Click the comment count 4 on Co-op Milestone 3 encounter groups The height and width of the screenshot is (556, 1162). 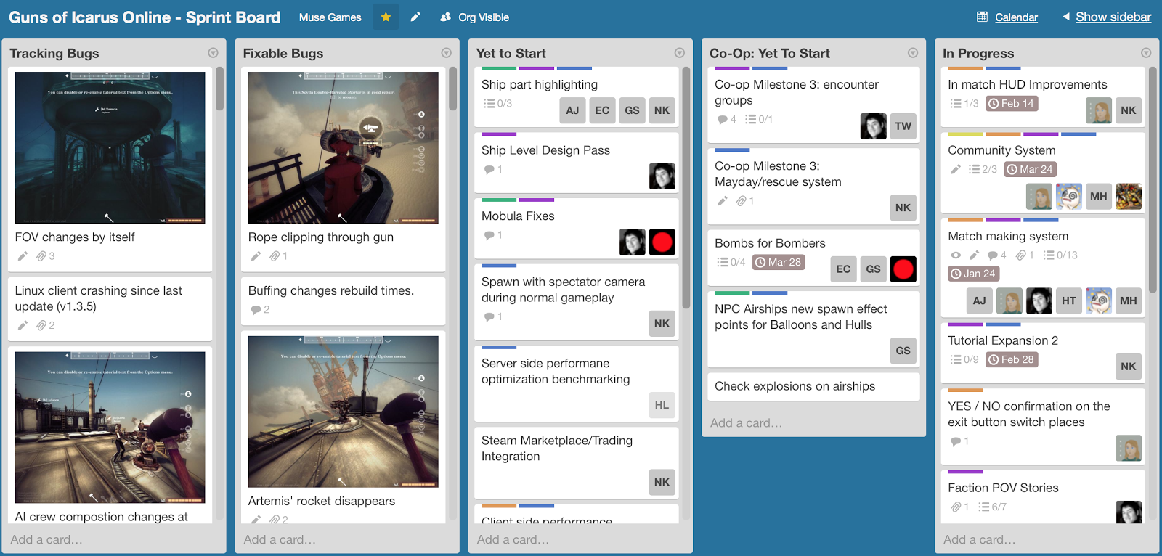[x=727, y=119]
